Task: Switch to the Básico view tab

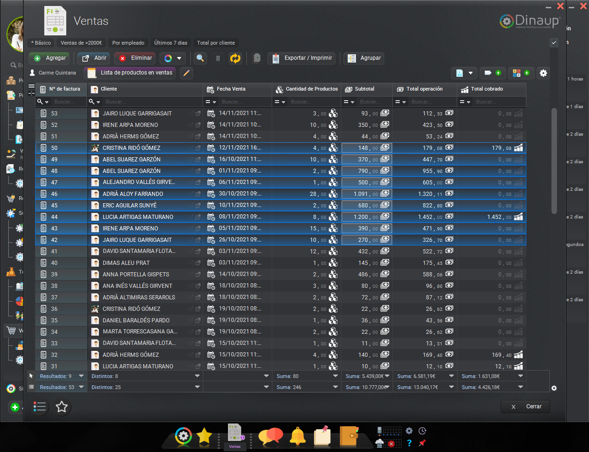Action: (41, 43)
